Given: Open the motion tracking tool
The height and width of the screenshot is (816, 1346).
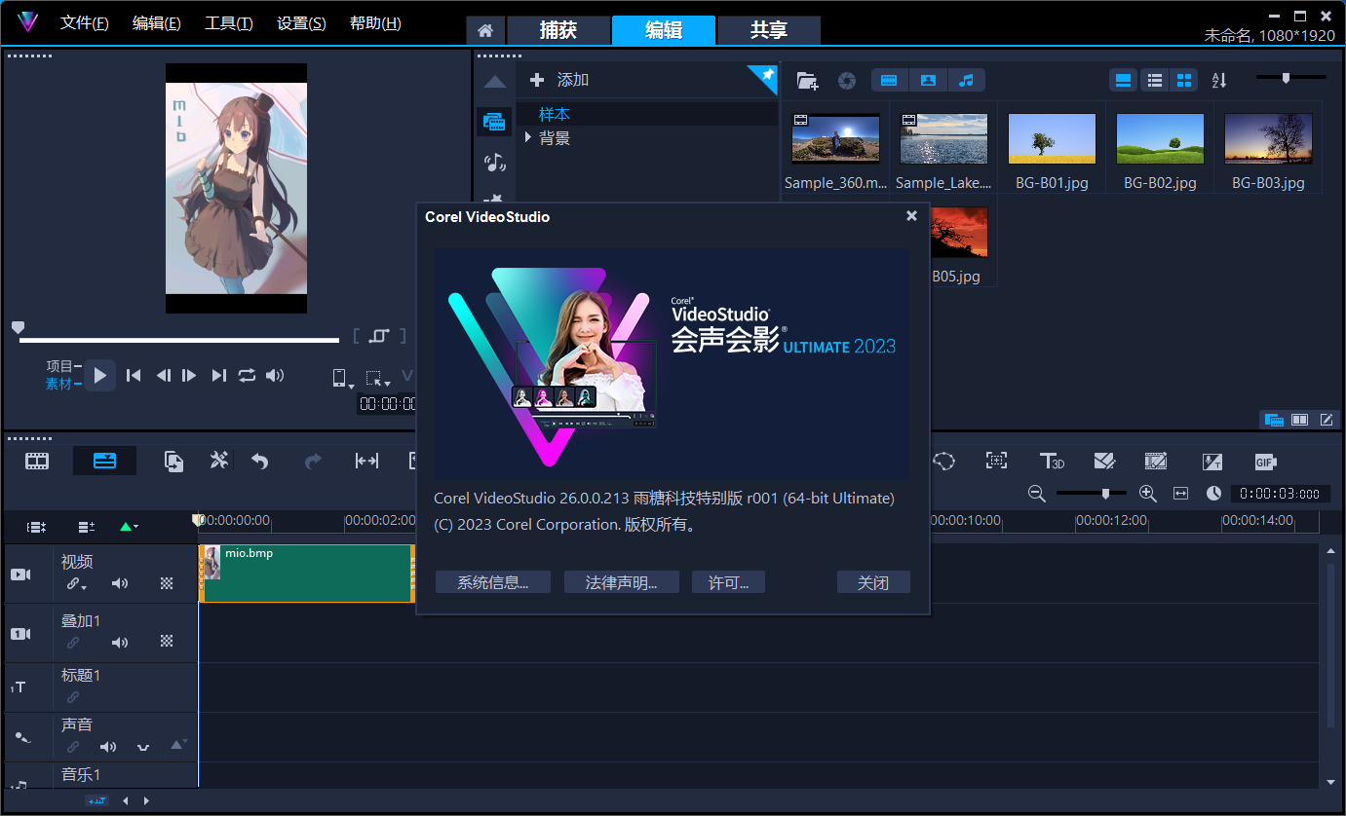Looking at the screenshot, I should (x=996, y=462).
